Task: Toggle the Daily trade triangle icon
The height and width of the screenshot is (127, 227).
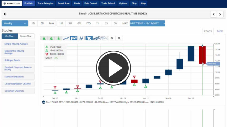Action: point(59,38)
